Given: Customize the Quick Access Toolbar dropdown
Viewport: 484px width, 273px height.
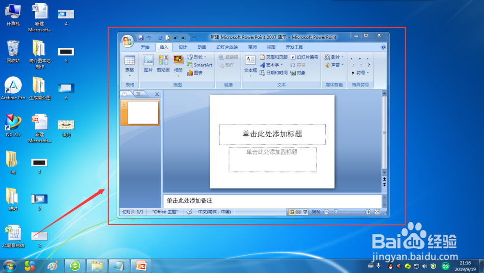Looking at the screenshot, I should (194, 38).
